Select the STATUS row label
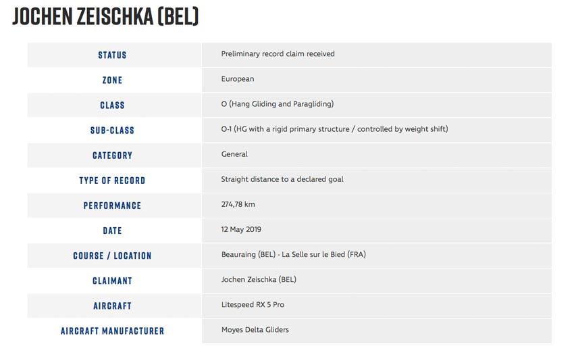The width and height of the screenshot is (574, 355). point(112,55)
